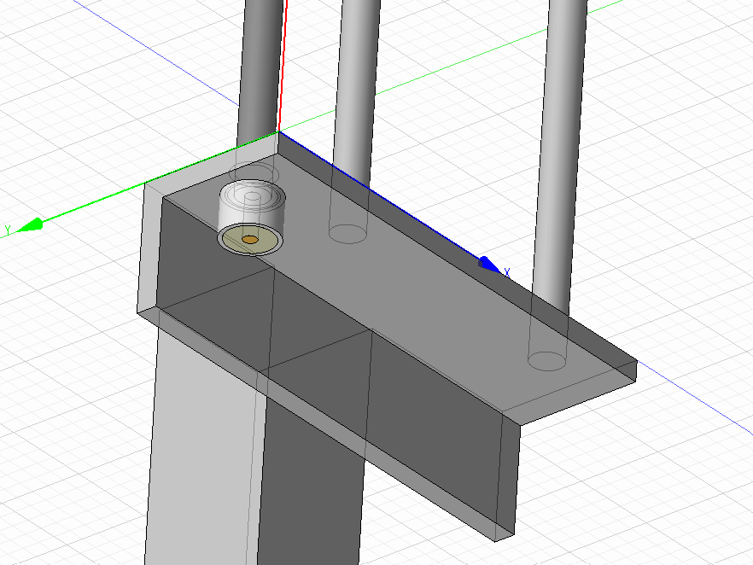Click the red Z axis line

283,67
